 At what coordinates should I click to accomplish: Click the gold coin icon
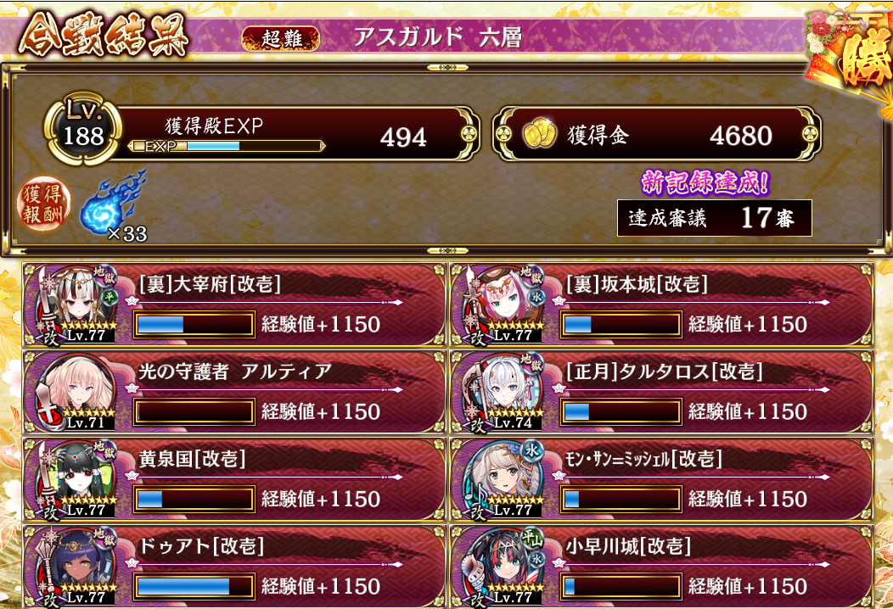pos(539,134)
